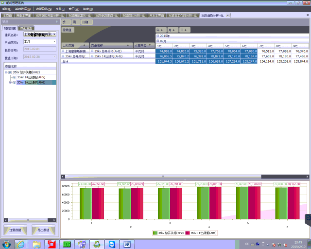Viewport: 311px width, 249px height.
Task: Open the 功能导航 menu
Action: 42,9
